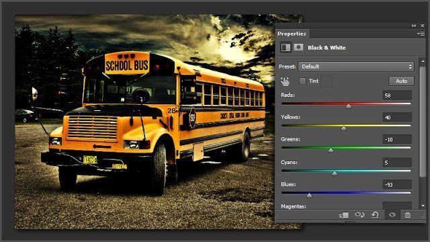Viewport: 430px width, 242px height.
Task: Click the view previous state icon
Action: click(359, 215)
